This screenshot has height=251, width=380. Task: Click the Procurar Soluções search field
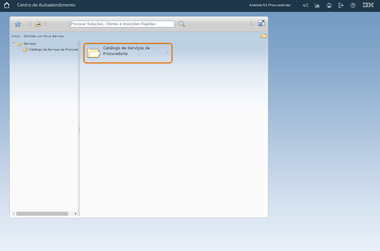tap(122, 24)
